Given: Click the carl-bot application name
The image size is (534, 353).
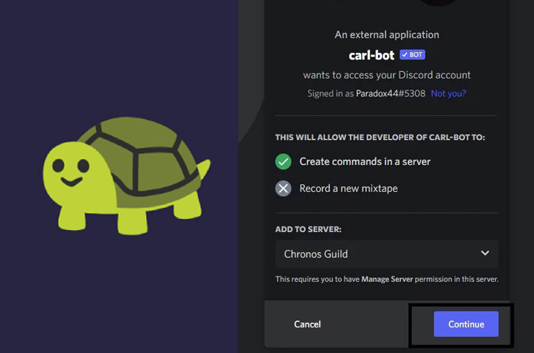Looking at the screenshot, I should click(372, 55).
